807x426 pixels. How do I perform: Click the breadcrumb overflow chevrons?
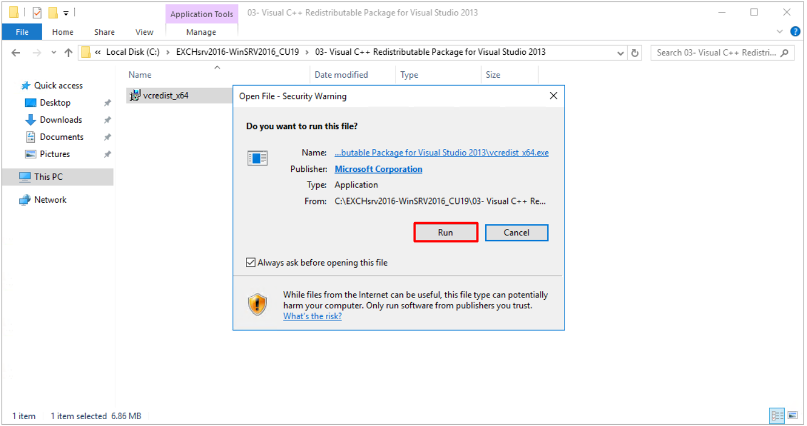coord(98,53)
